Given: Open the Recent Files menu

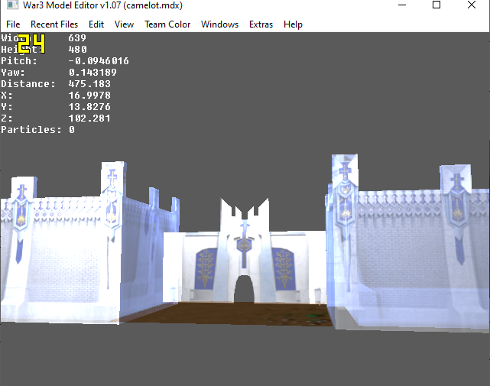Looking at the screenshot, I should click(x=54, y=24).
